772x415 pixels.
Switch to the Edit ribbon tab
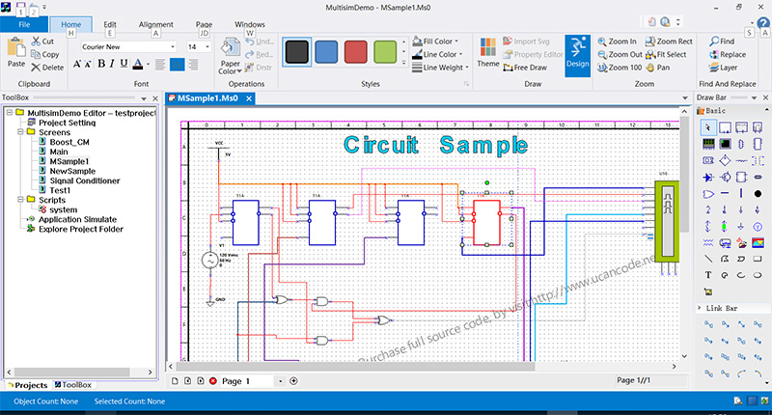[110, 25]
